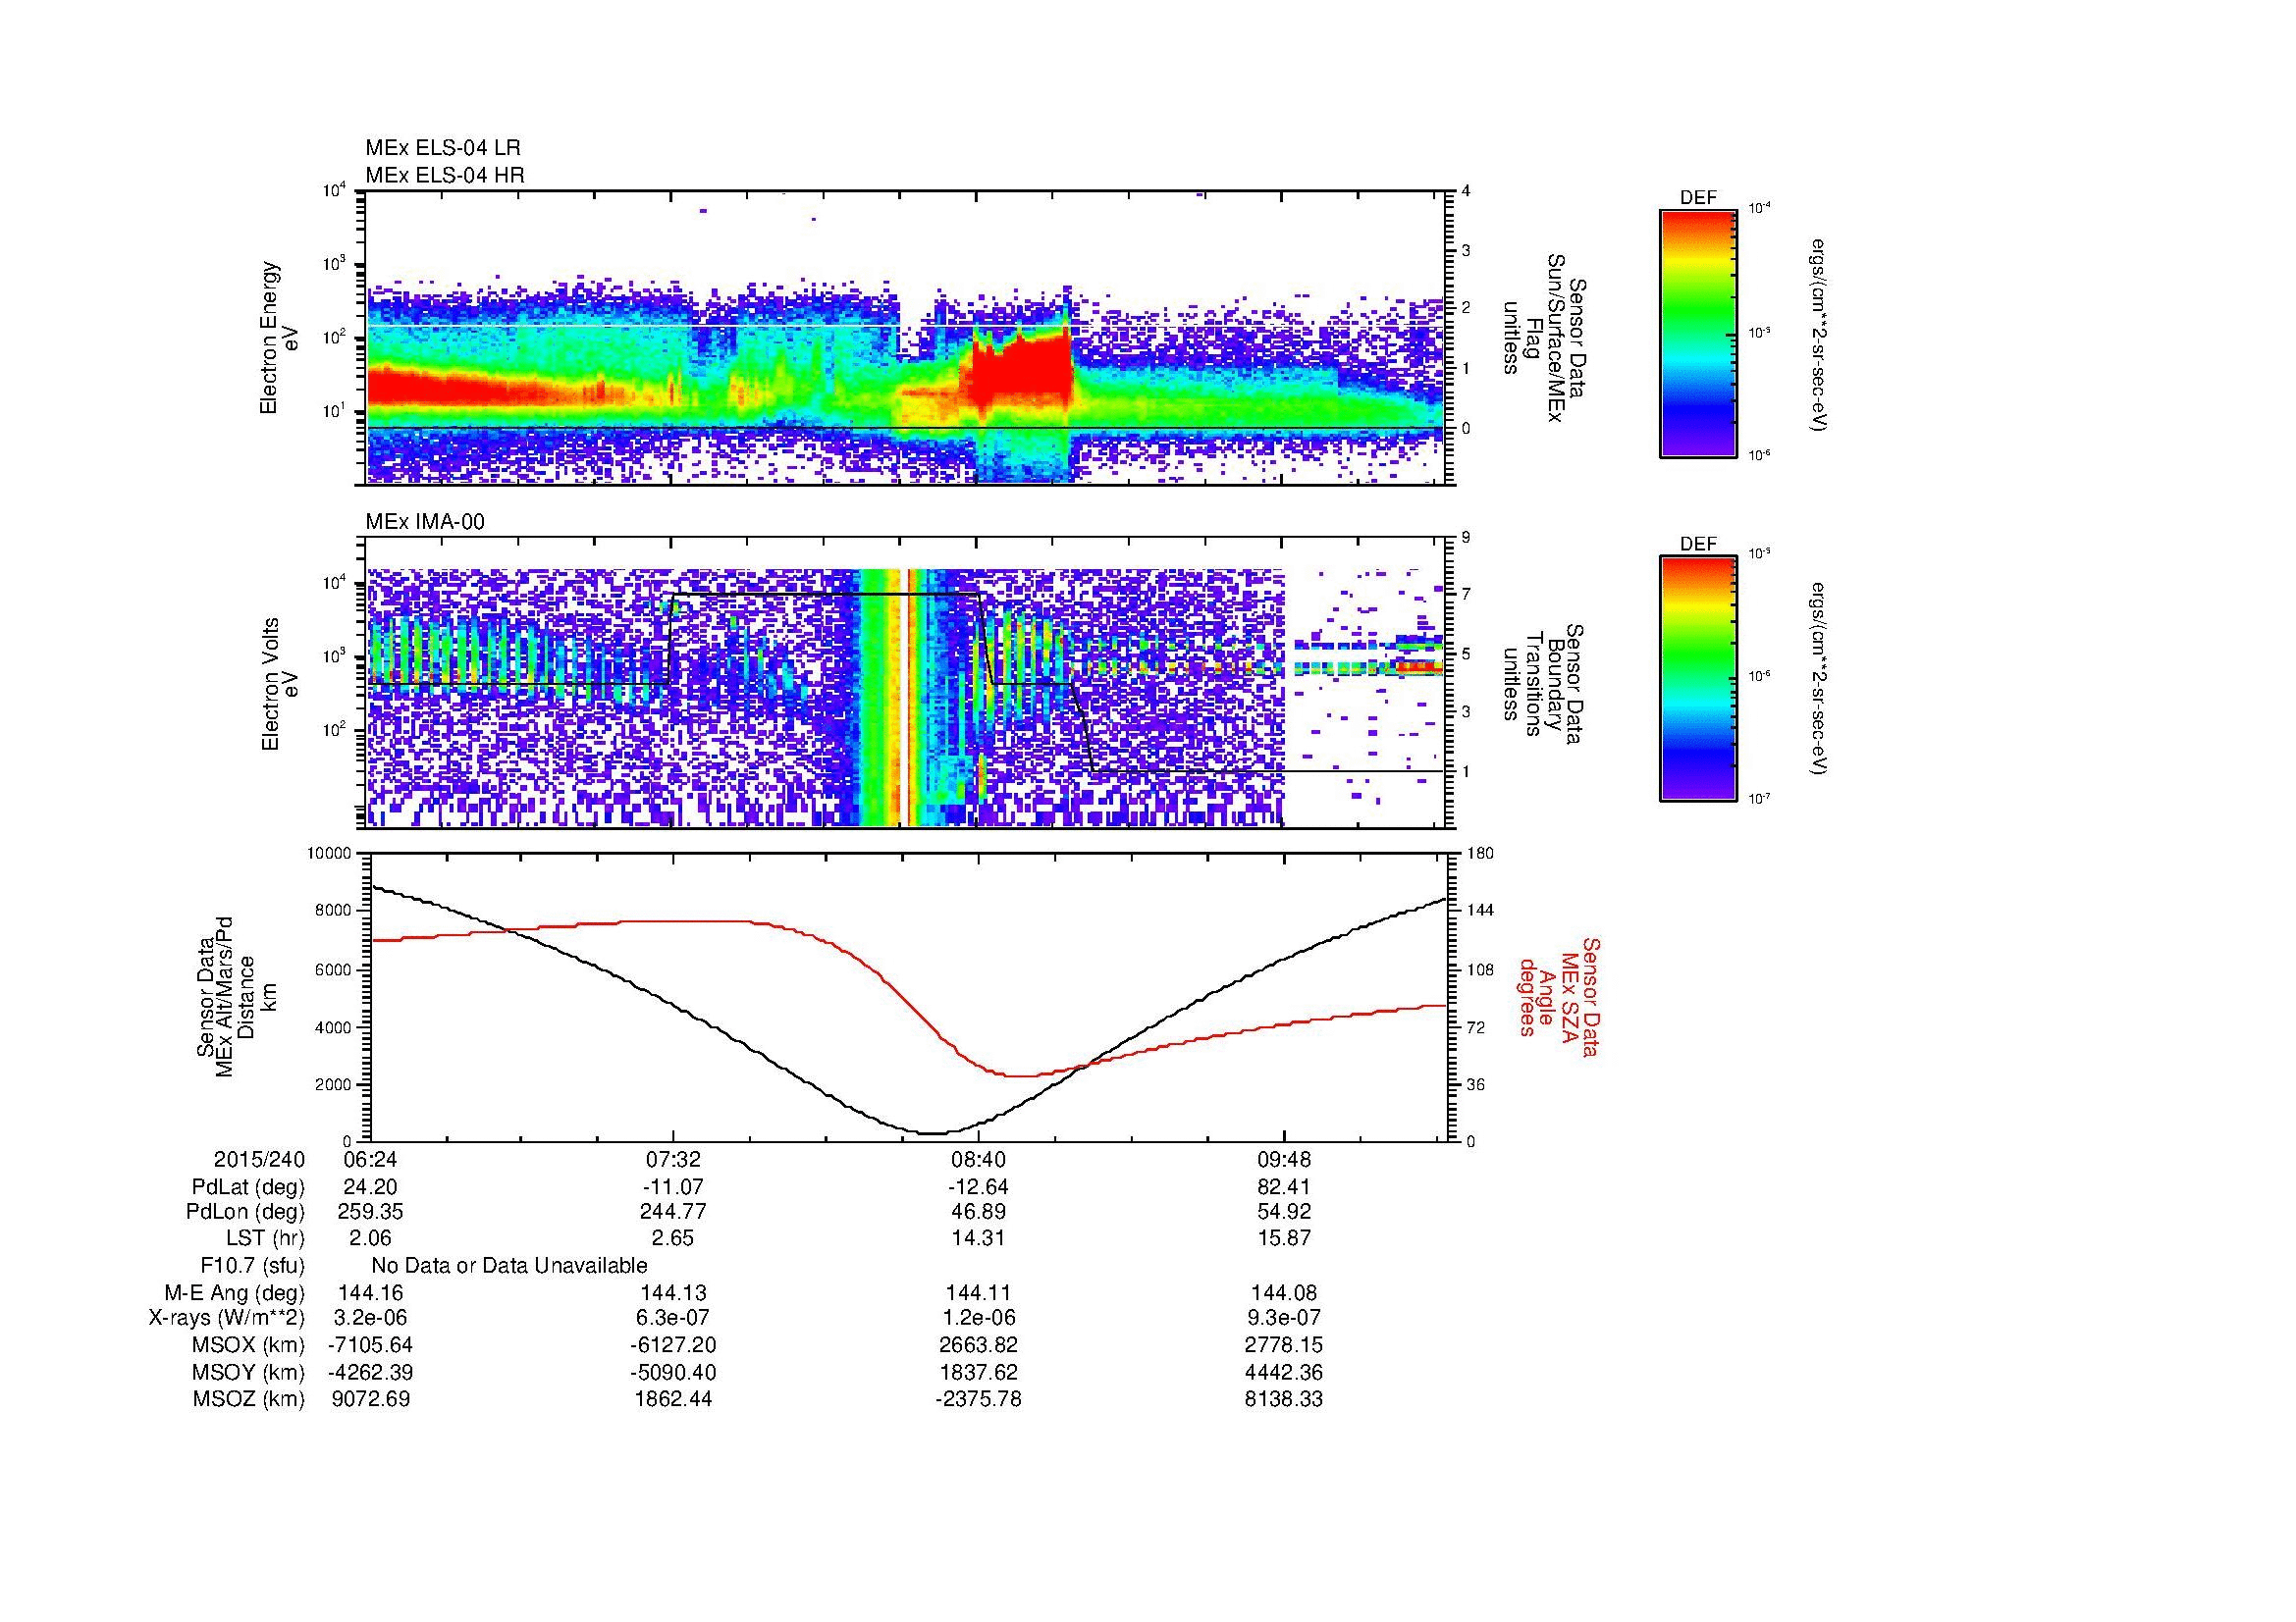The width and height of the screenshot is (2296, 1622).
Task: Click the 'MEx IMA-00' panel title
Action: [425, 522]
